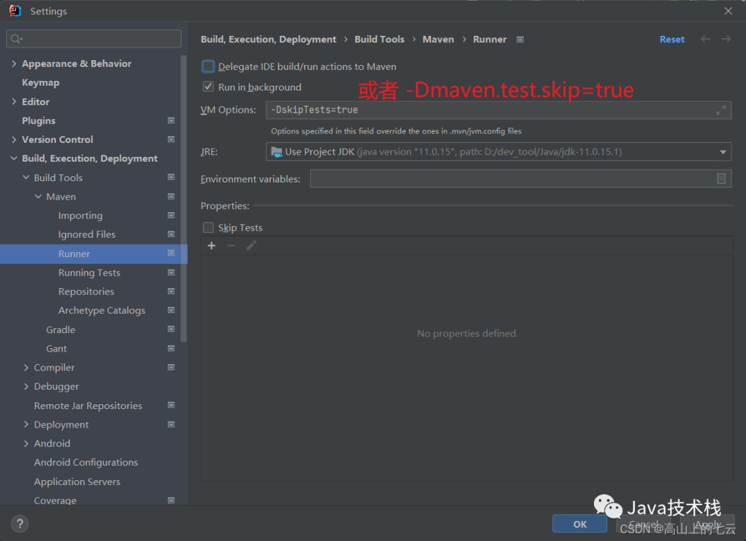
Task: Click the project settings icon after the Runner breadcrumb
Action: pyautogui.click(x=520, y=39)
